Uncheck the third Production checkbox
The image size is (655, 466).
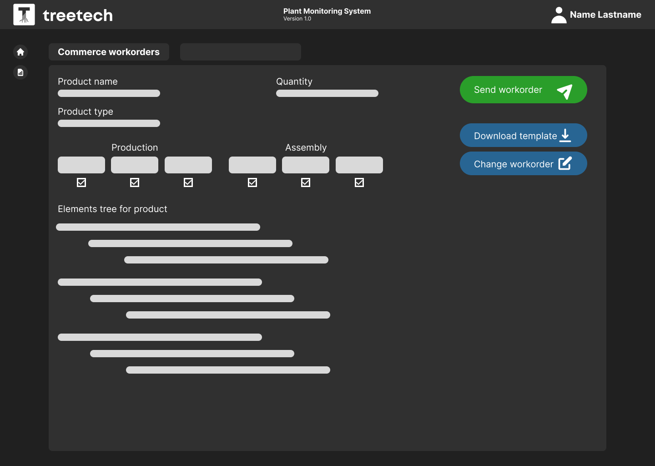(x=188, y=182)
